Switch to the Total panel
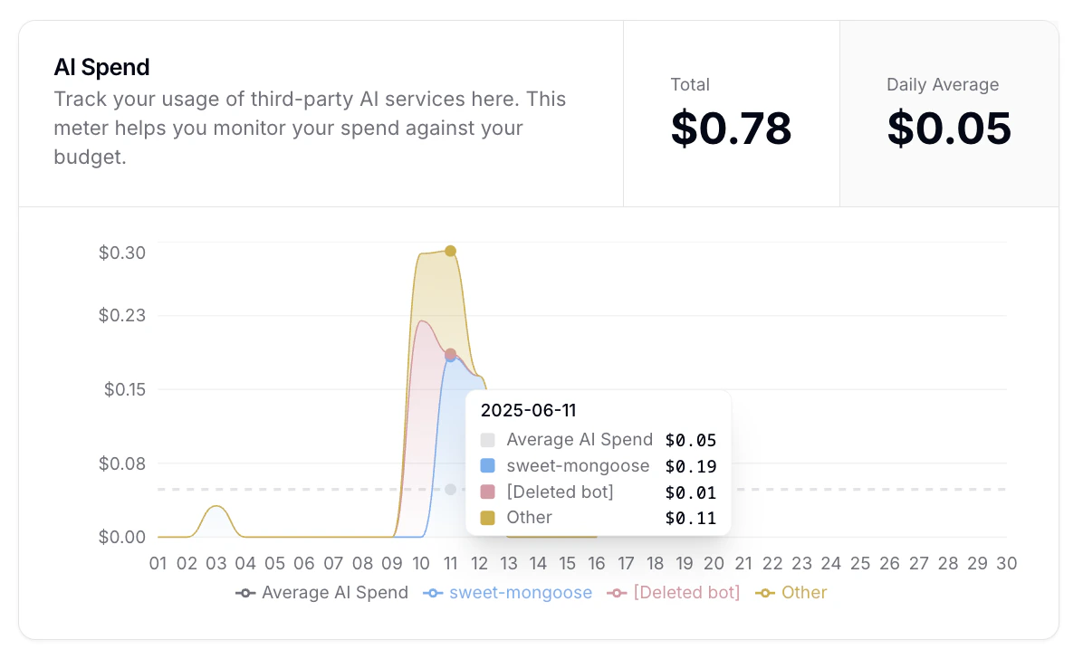This screenshot has height=659, width=1083. click(732, 112)
